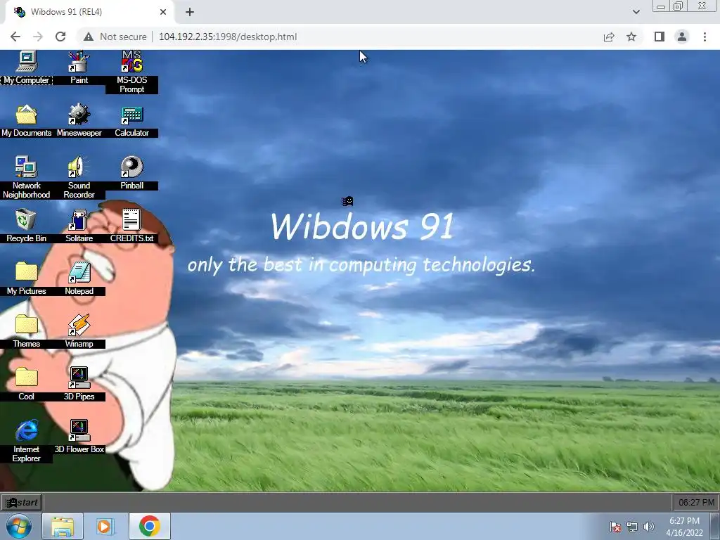Close the Wibdows 91 browser tab
The width and height of the screenshot is (720, 540).
[x=163, y=12]
